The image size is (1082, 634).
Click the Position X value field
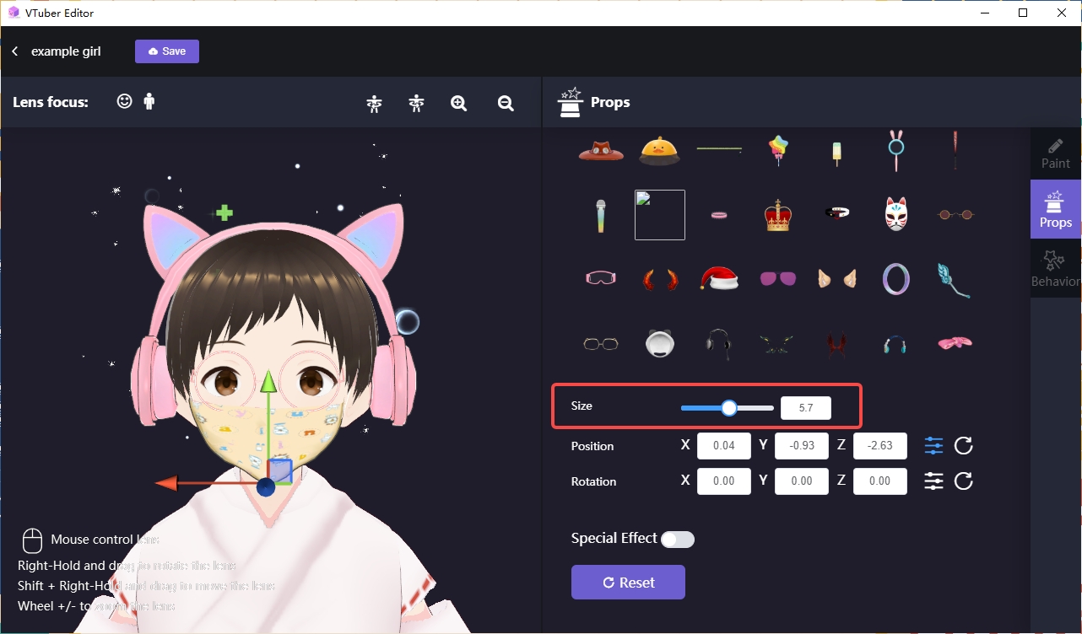[x=723, y=445]
